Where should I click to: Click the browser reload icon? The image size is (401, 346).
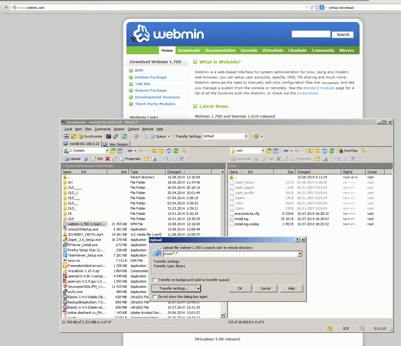tap(312, 8)
